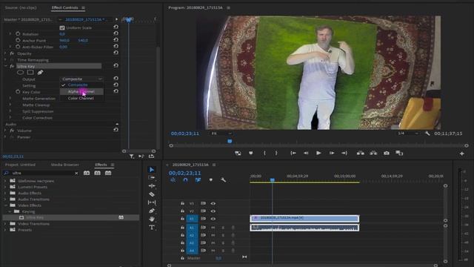Expand the Color Correction group
The width and height of the screenshot is (474, 267).
(10, 117)
